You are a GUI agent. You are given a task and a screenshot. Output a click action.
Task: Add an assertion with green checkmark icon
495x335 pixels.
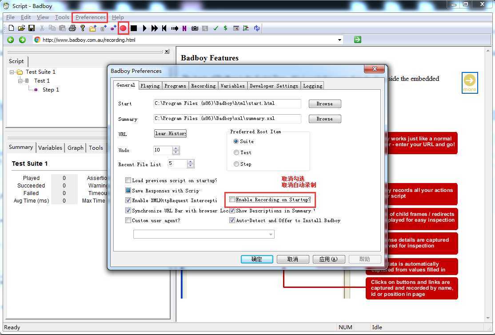tap(216, 28)
